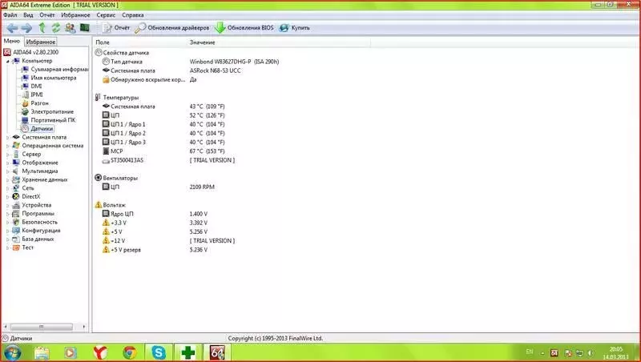The image size is (641, 362).
Task: Select IPMI tree item
Action: [x=32, y=95]
